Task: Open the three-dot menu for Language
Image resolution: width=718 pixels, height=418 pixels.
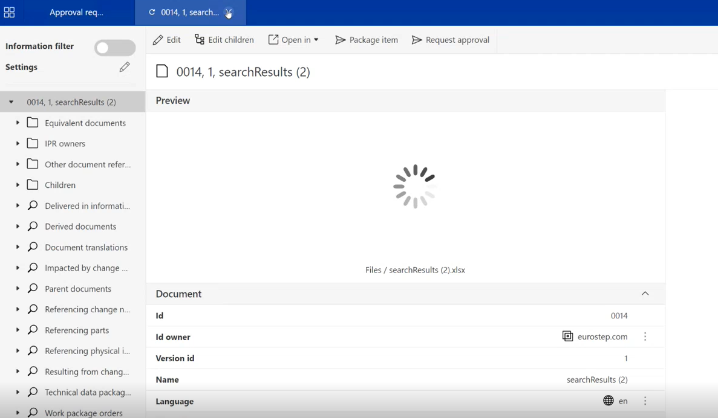Action: click(x=645, y=401)
